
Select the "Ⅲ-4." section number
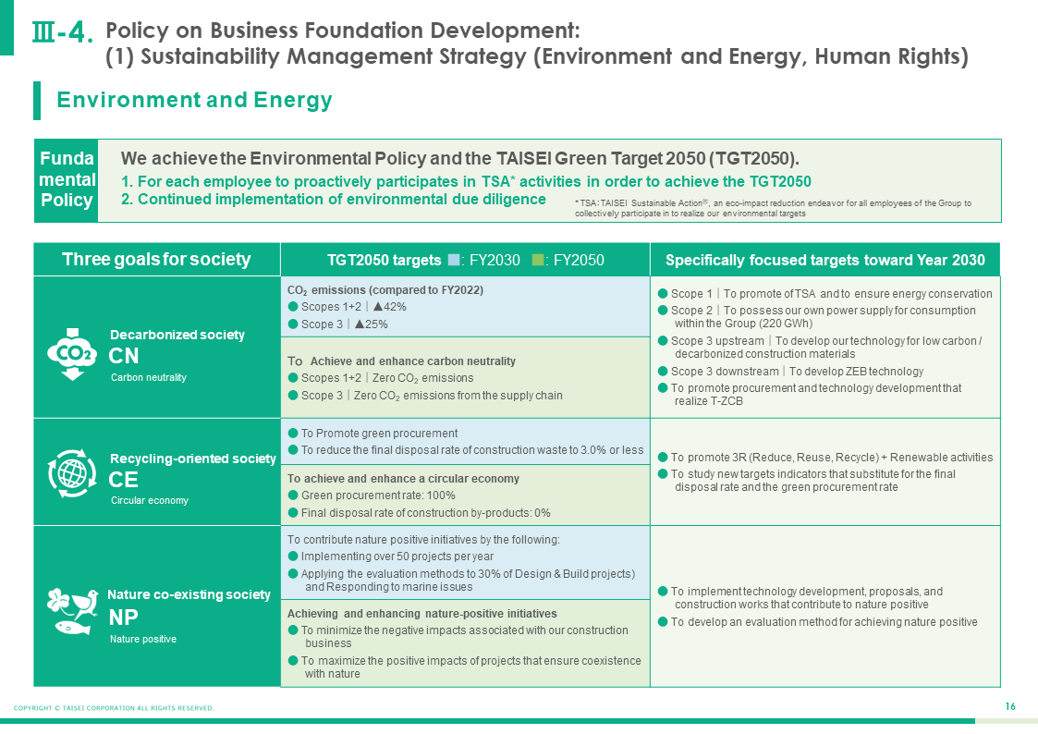[62, 31]
